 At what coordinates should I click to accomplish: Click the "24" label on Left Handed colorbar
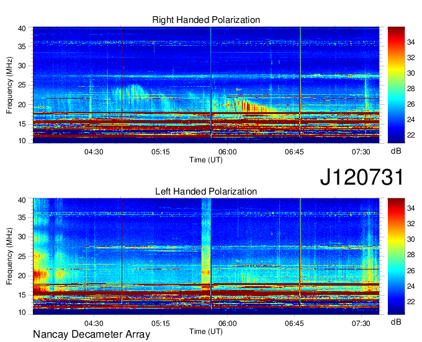(x=411, y=286)
